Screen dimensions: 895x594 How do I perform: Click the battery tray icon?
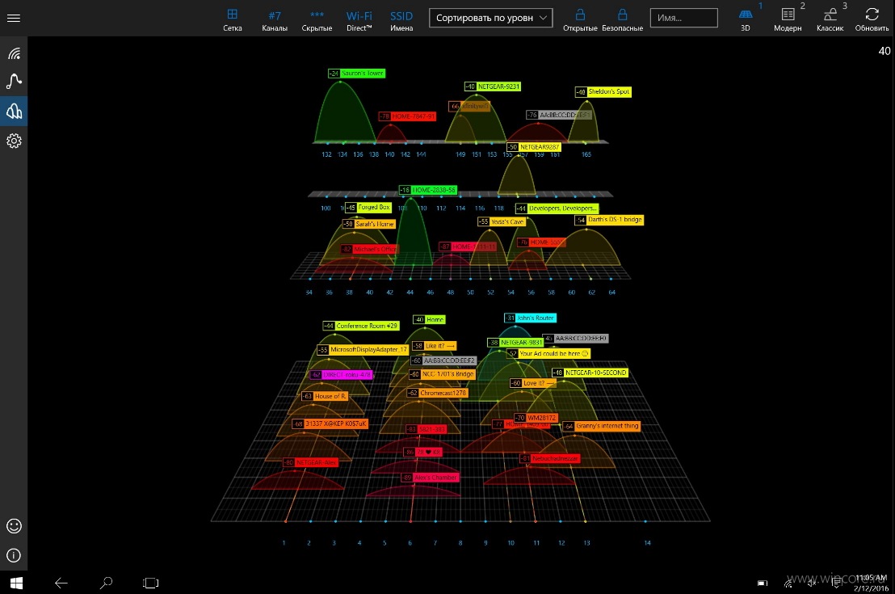(762, 583)
